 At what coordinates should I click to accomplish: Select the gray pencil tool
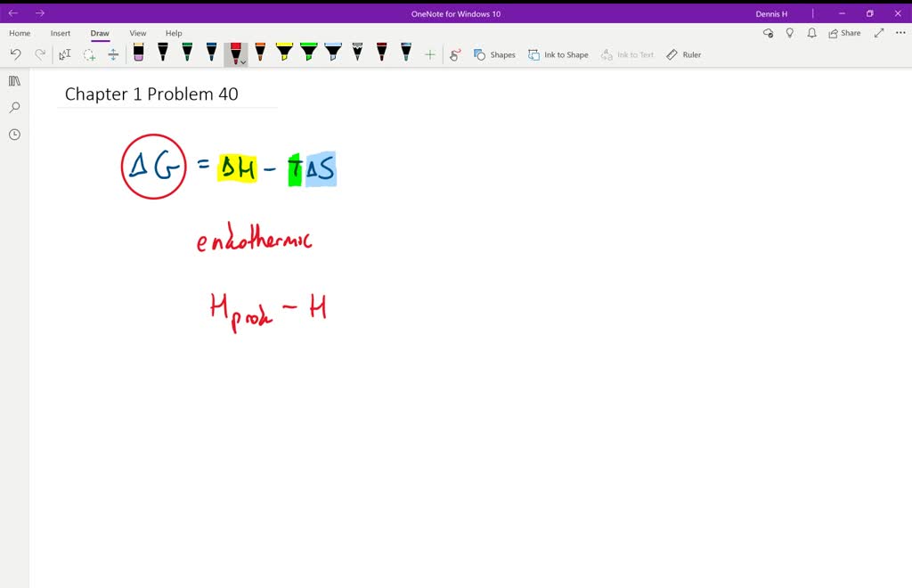pos(358,53)
